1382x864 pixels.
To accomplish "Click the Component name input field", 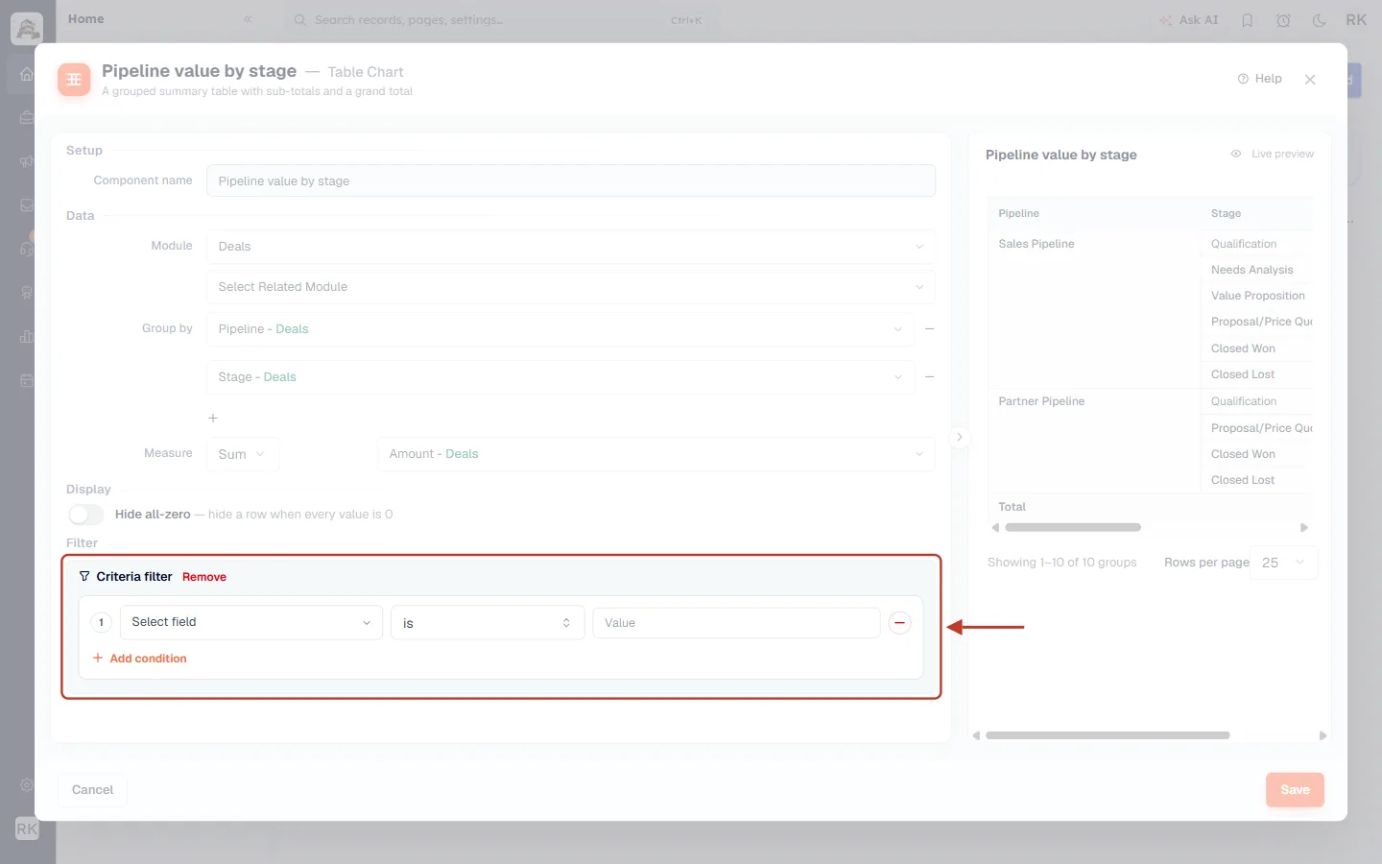I will (x=571, y=180).
